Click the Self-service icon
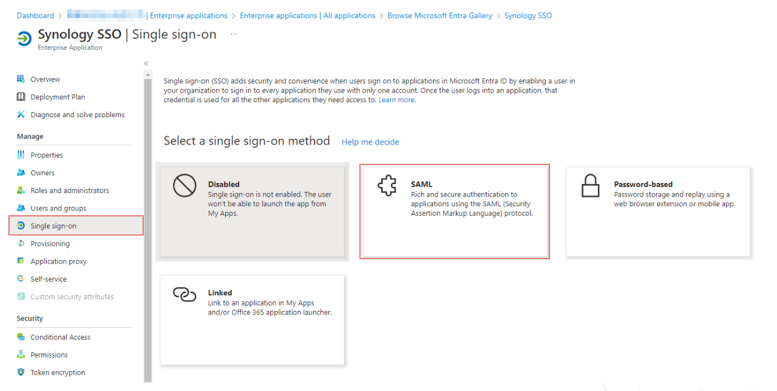The image size is (777, 391). 21,279
